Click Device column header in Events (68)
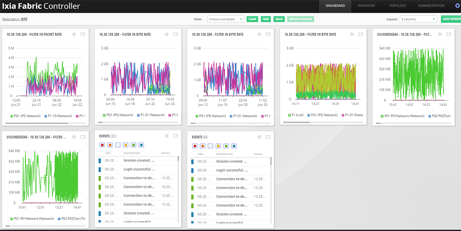The height and width of the screenshot is (231, 461). pos(258,154)
